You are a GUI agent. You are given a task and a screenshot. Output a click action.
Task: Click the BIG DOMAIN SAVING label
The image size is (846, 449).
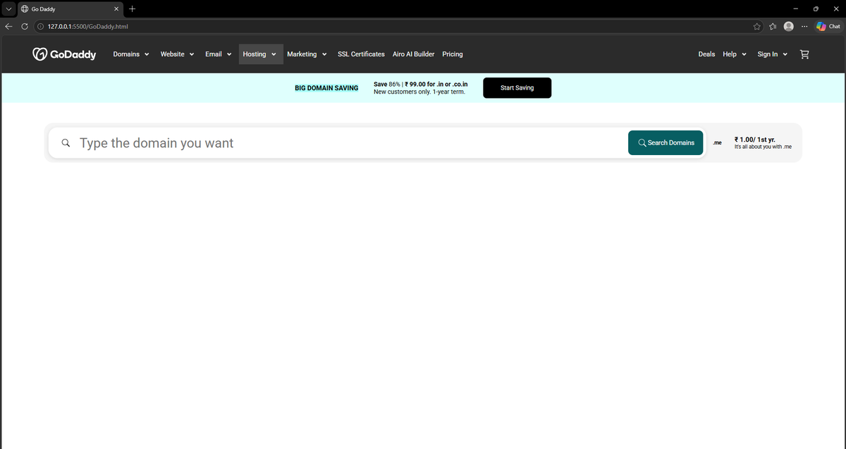[x=326, y=88]
